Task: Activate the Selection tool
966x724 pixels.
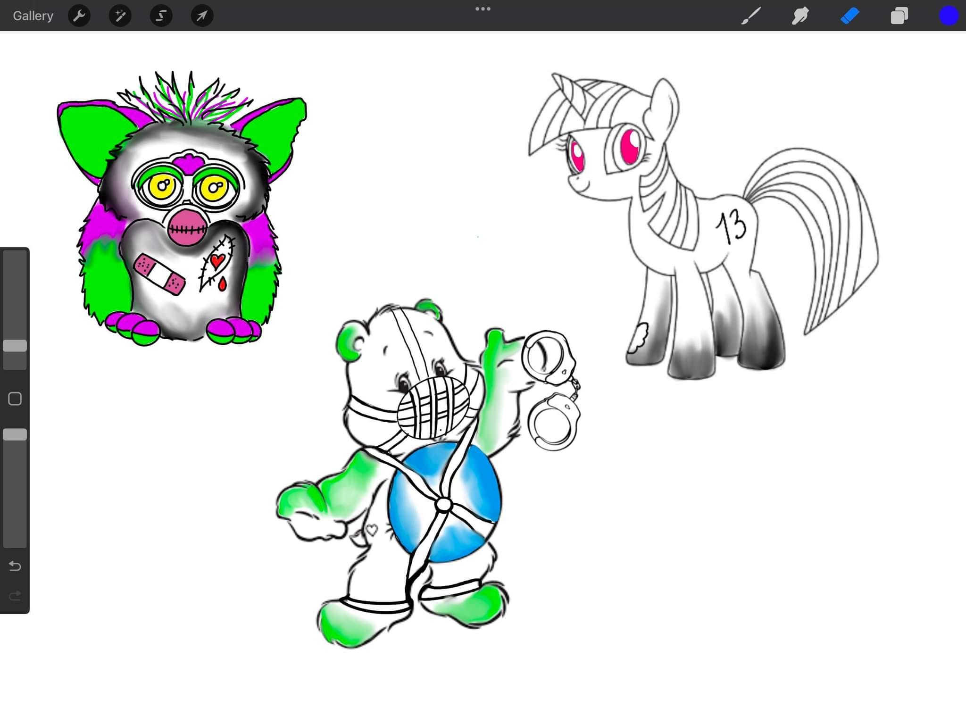Action: (x=161, y=16)
